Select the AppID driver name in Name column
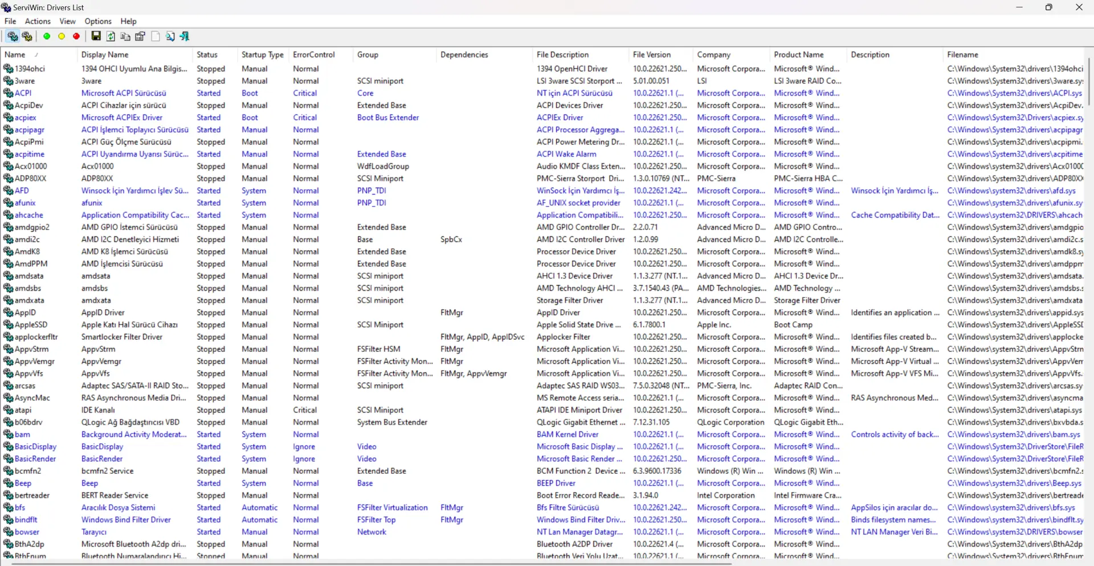Image resolution: width=1094 pixels, height=566 pixels. tap(25, 313)
